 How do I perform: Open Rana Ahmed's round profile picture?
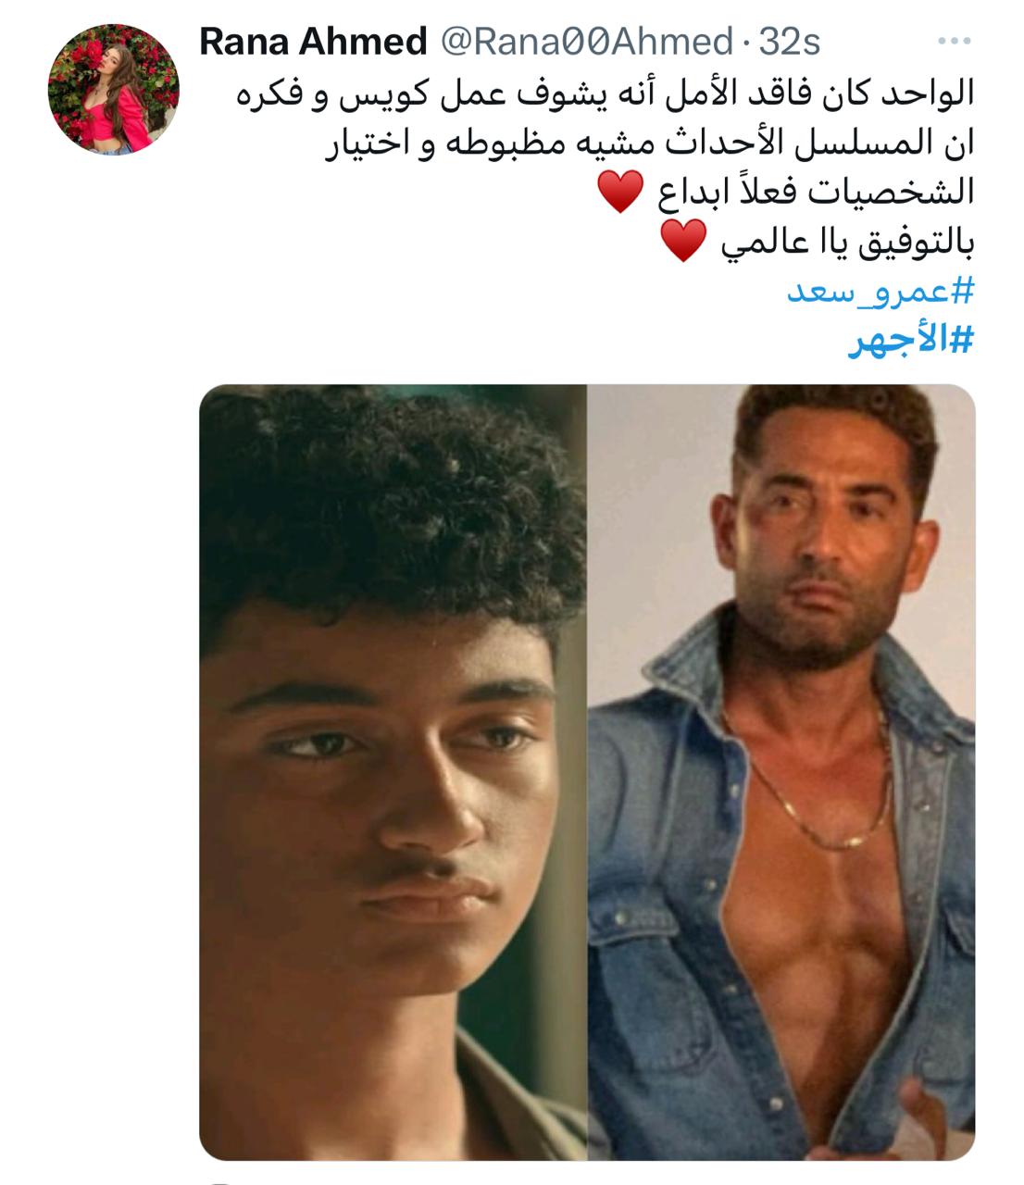(x=114, y=89)
